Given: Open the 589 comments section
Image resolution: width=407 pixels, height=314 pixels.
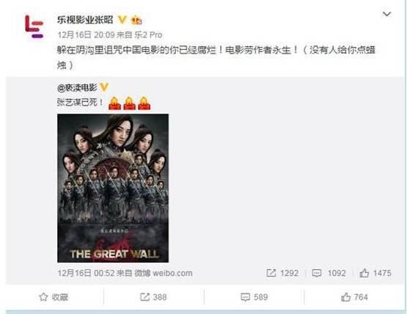Looking at the screenshot, I should [x=254, y=297].
